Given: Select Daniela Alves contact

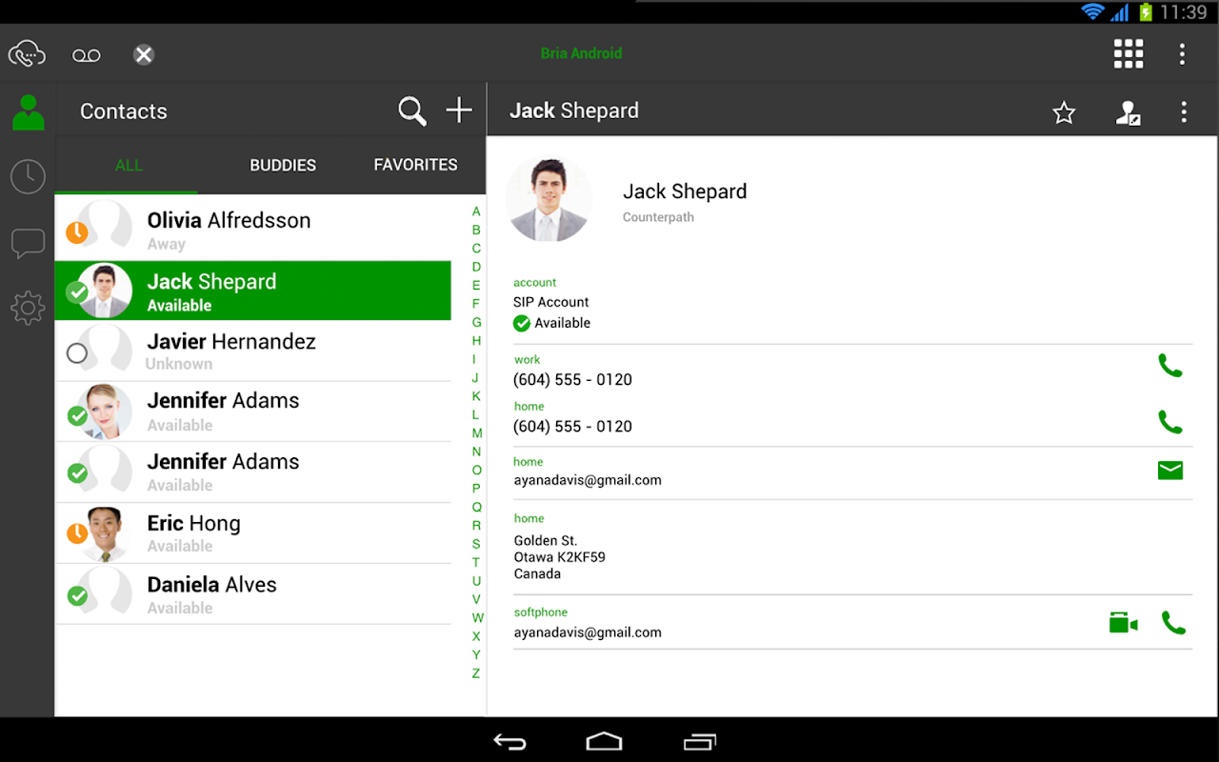Looking at the screenshot, I should (252, 594).
